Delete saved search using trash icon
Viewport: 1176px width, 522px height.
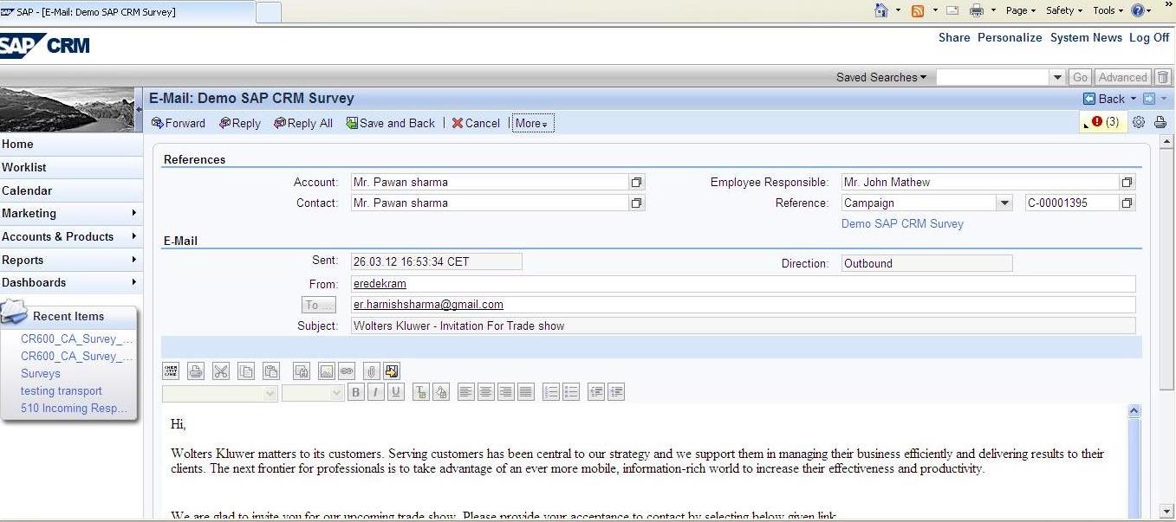[x=1163, y=77]
